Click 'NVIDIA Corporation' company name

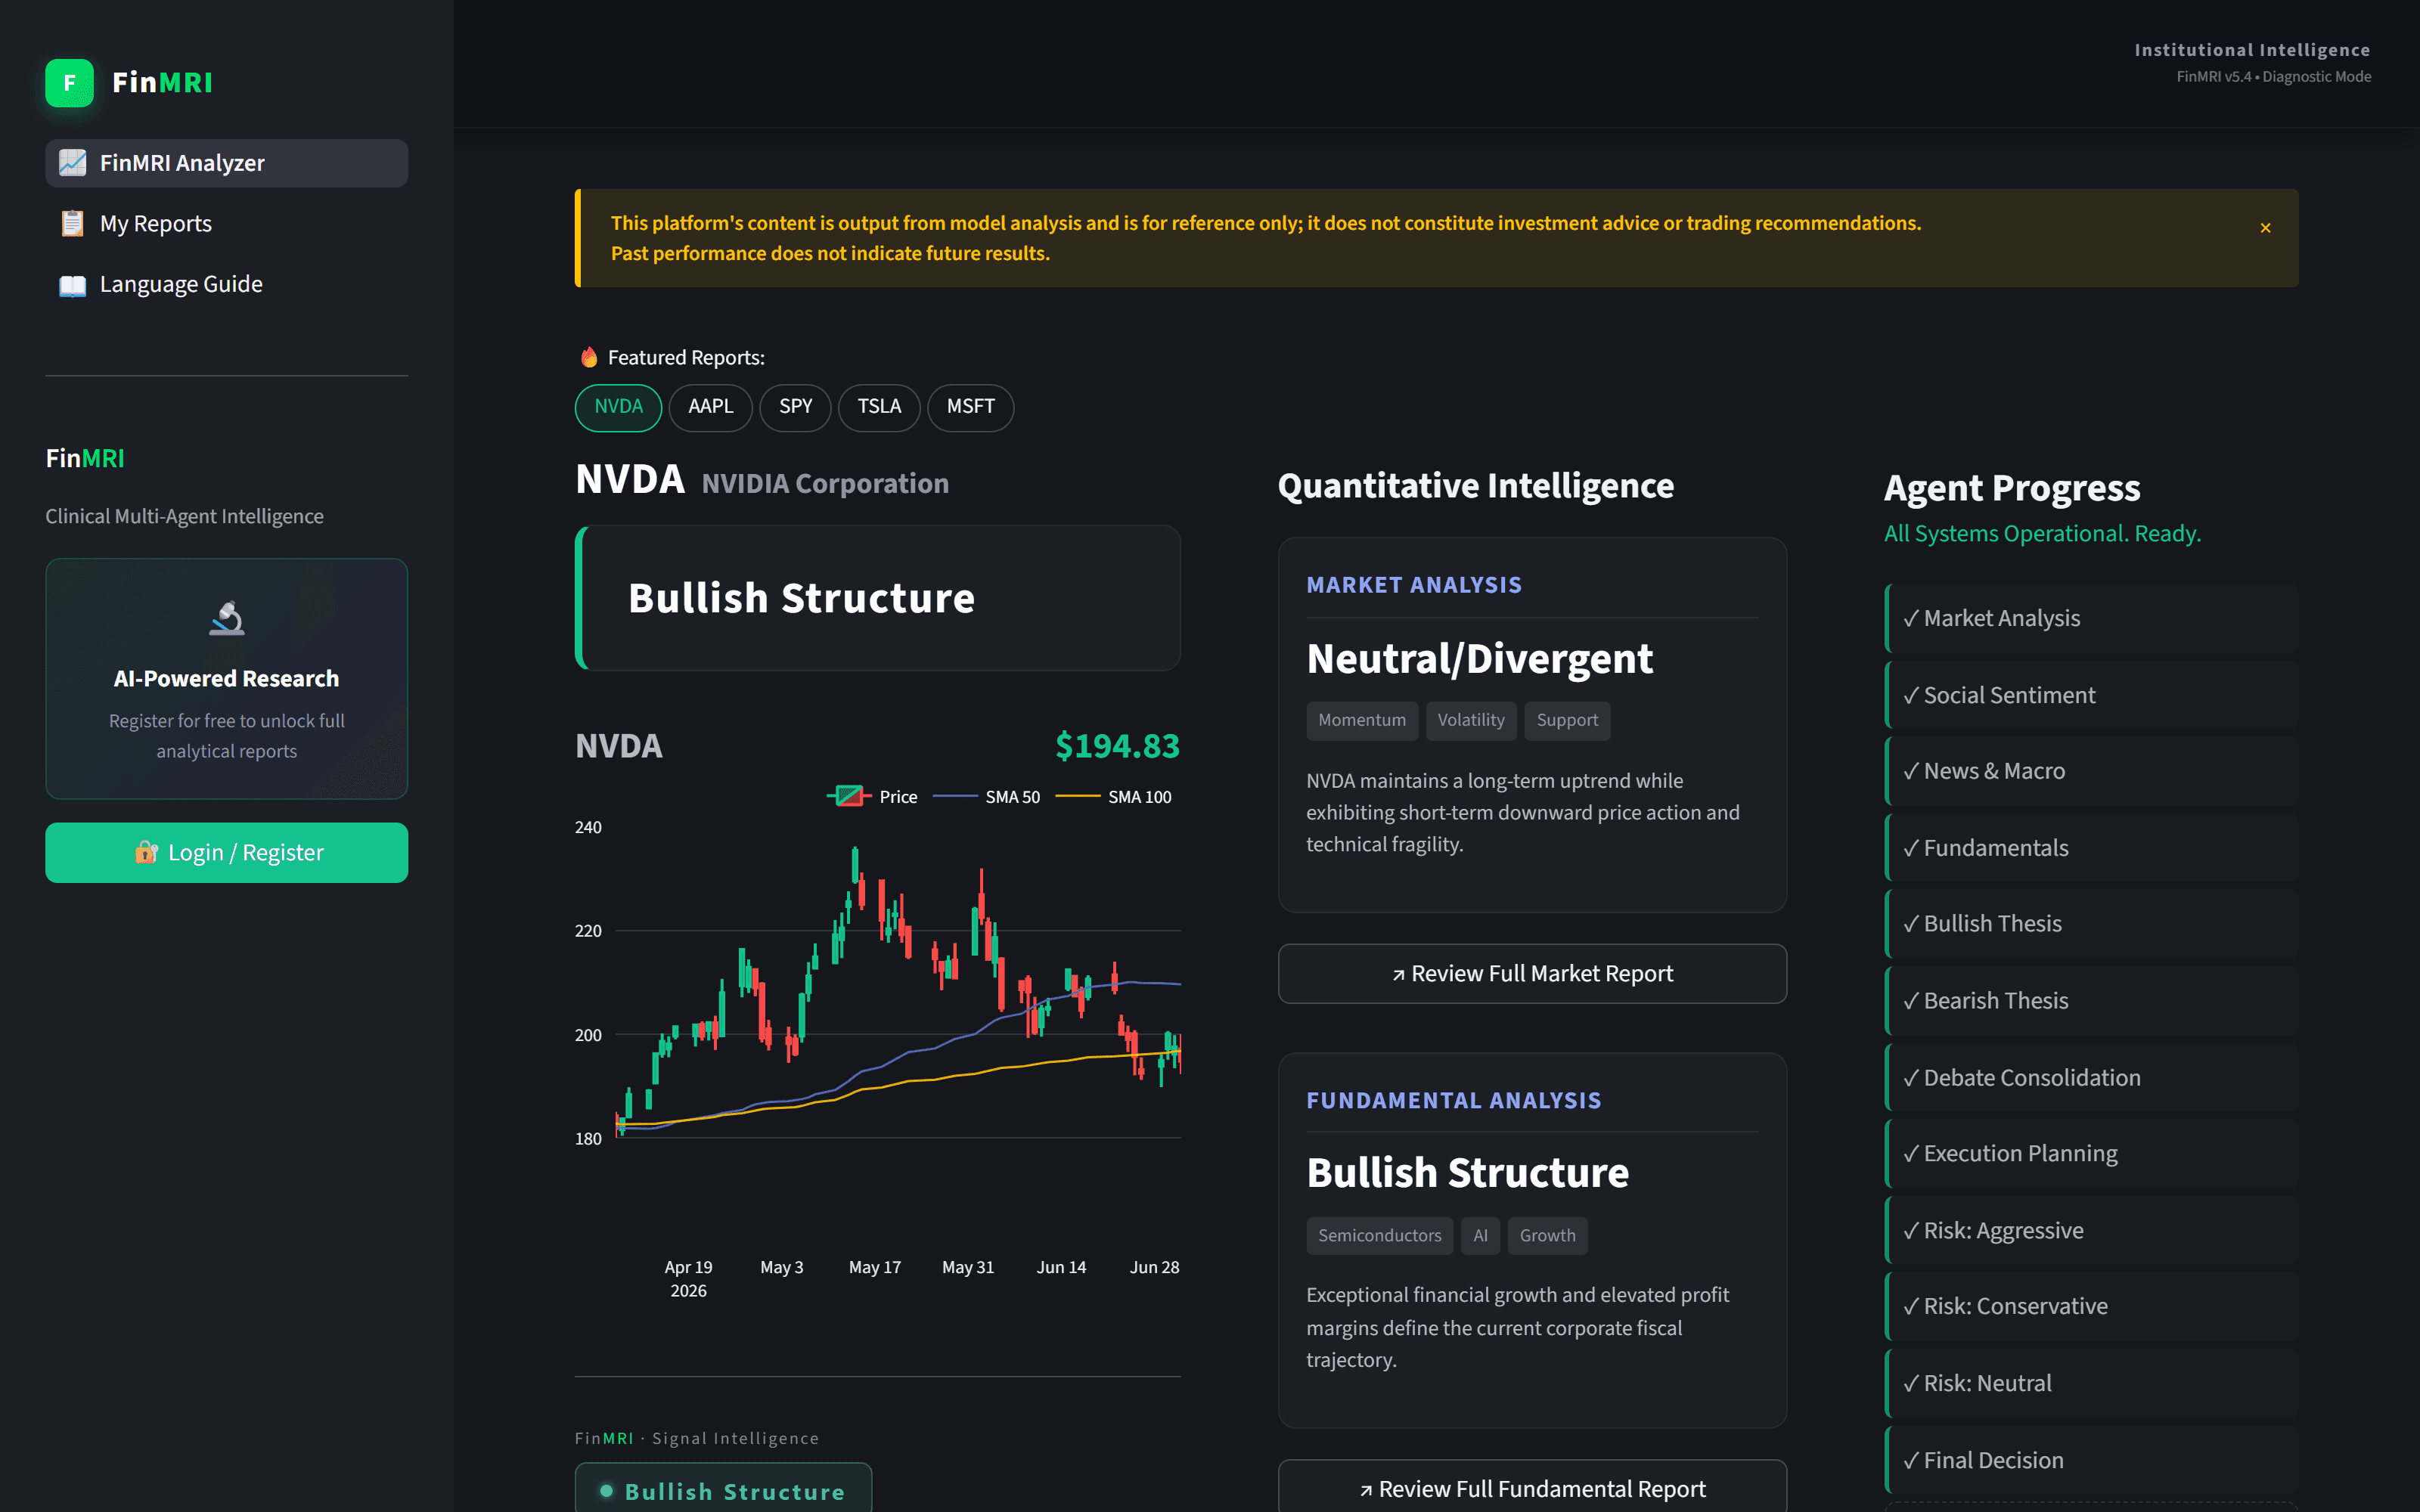point(825,484)
